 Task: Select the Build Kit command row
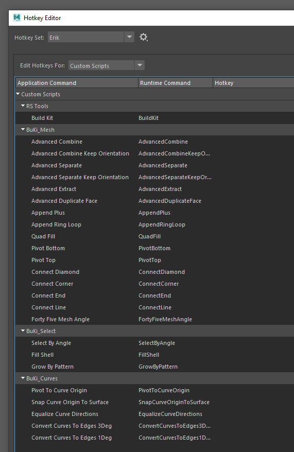coord(155,118)
